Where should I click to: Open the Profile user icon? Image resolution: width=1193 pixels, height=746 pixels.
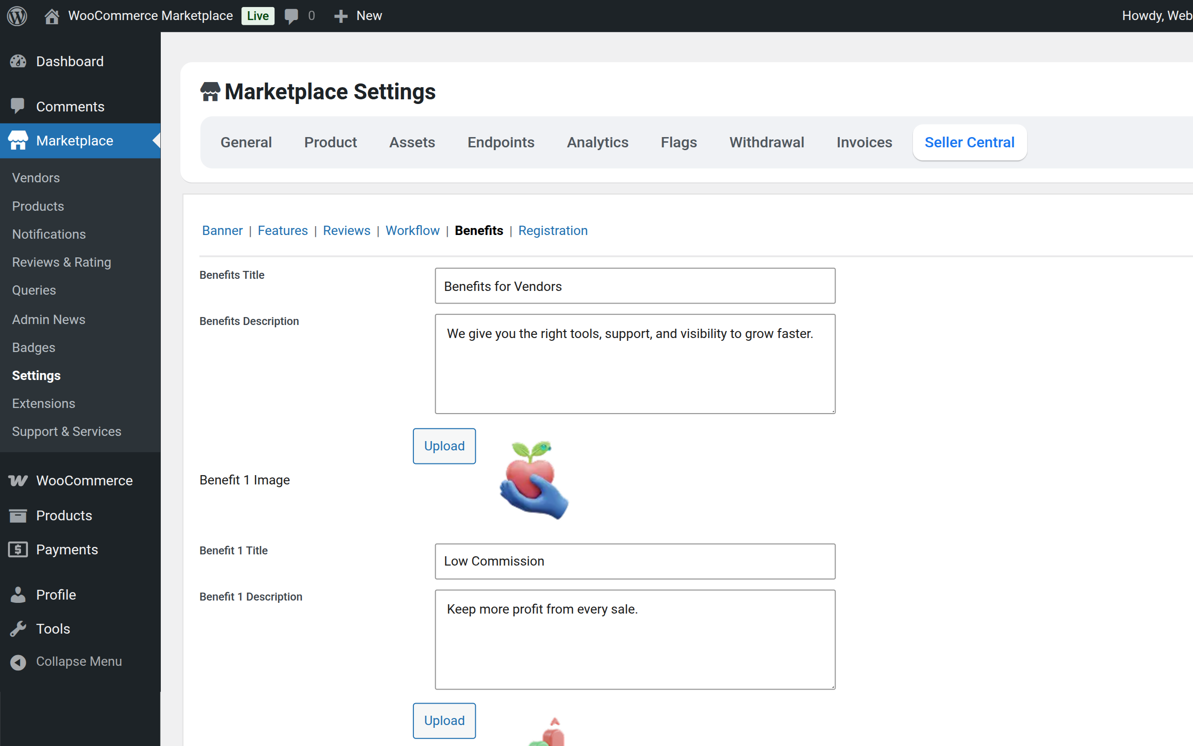tap(18, 594)
